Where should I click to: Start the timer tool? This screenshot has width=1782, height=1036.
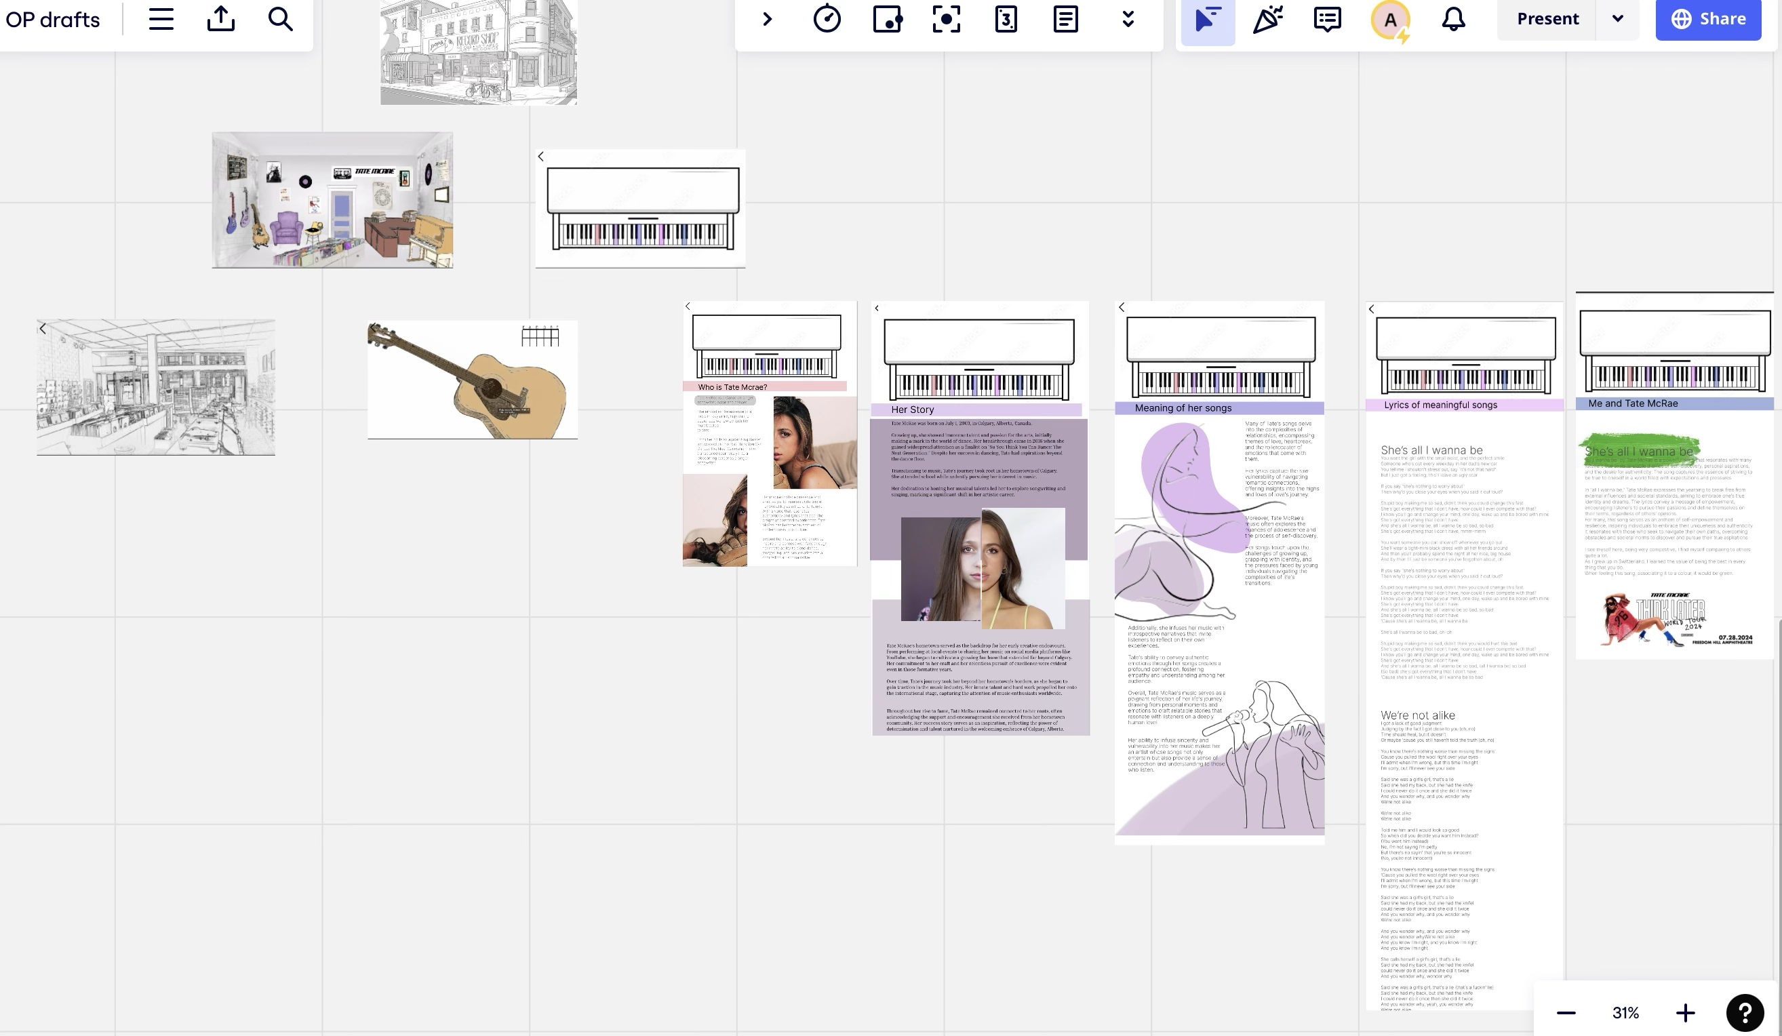[x=827, y=19]
